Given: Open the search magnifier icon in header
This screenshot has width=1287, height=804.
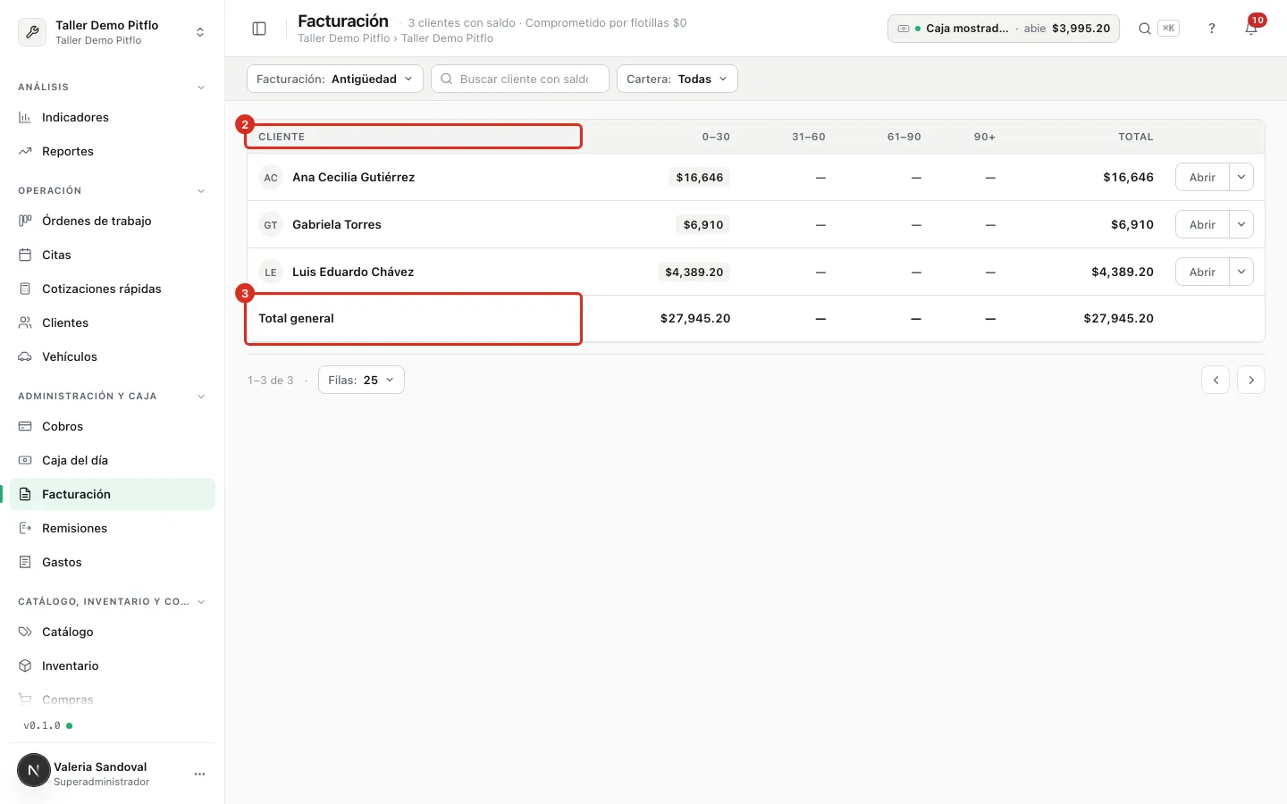Looking at the screenshot, I should click(1144, 29).
